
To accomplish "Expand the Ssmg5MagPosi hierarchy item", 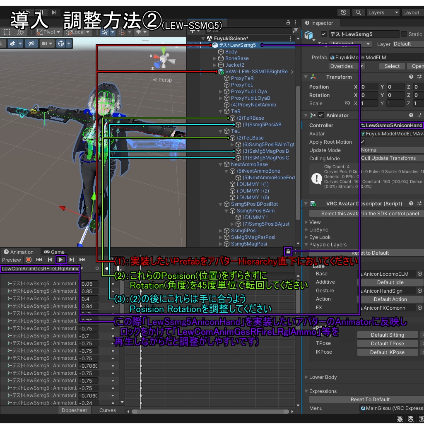I will point(221,243).
